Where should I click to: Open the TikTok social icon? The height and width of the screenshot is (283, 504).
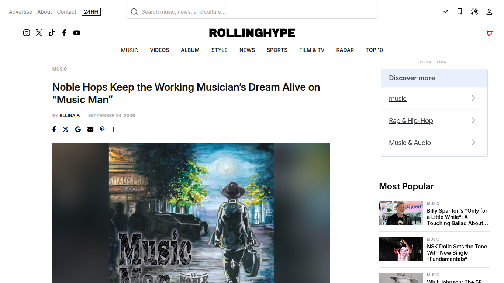[52, 33]
